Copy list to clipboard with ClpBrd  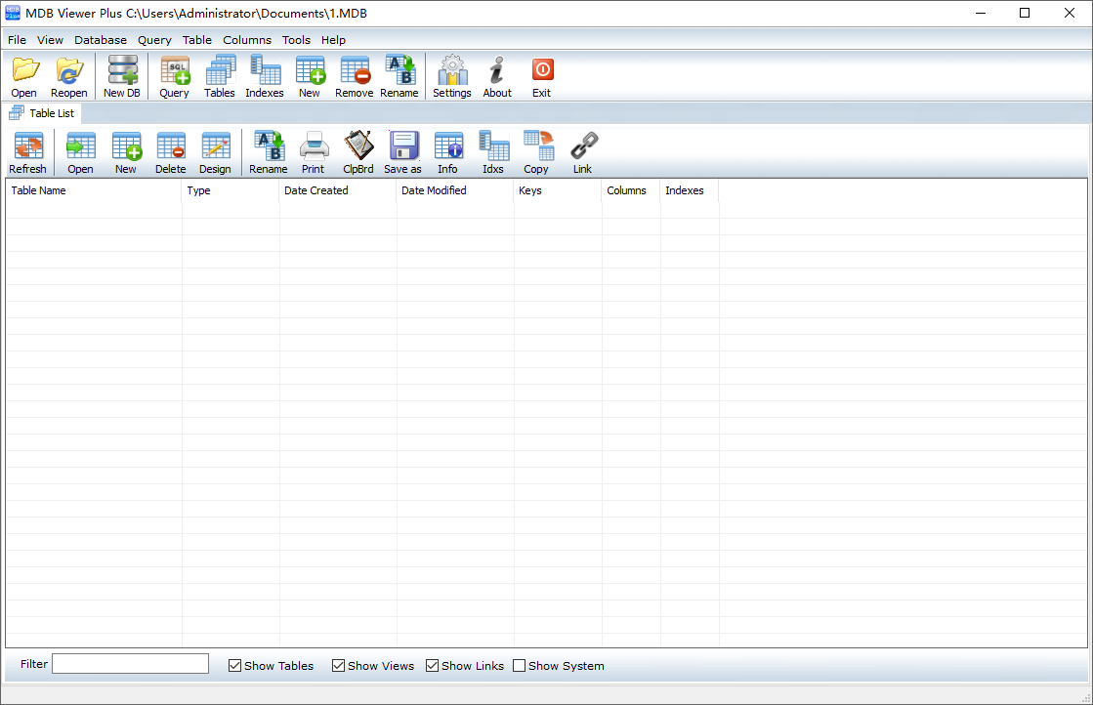tap(358, 152)
